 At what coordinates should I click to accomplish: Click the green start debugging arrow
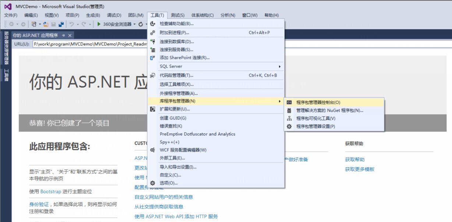point(99,24)
